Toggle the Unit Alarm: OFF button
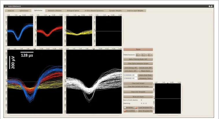Image resolution: width=219 pixels, height=119 pixels. [131, 71]
